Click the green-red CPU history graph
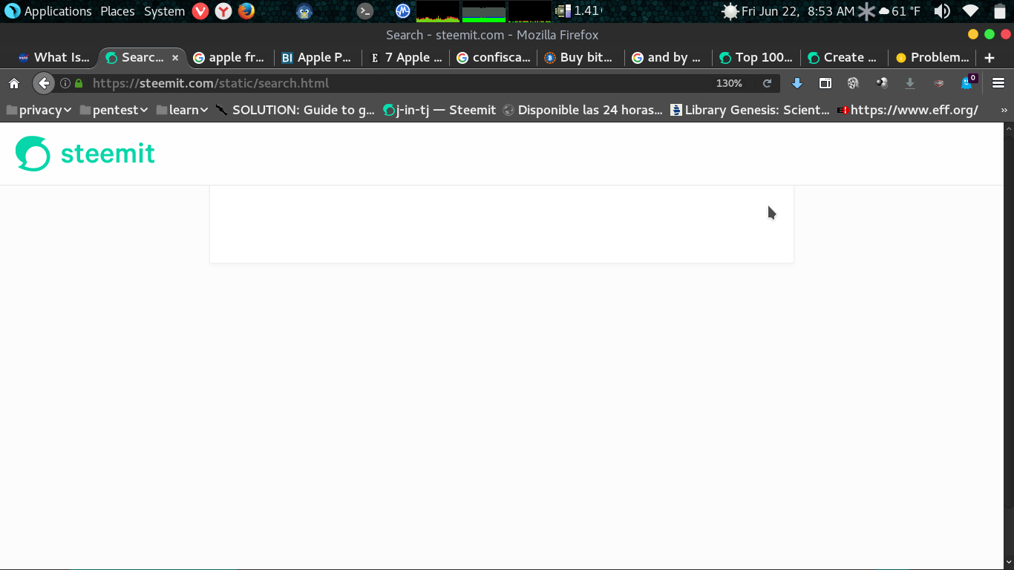1014x570 pixels. (438, 11)
